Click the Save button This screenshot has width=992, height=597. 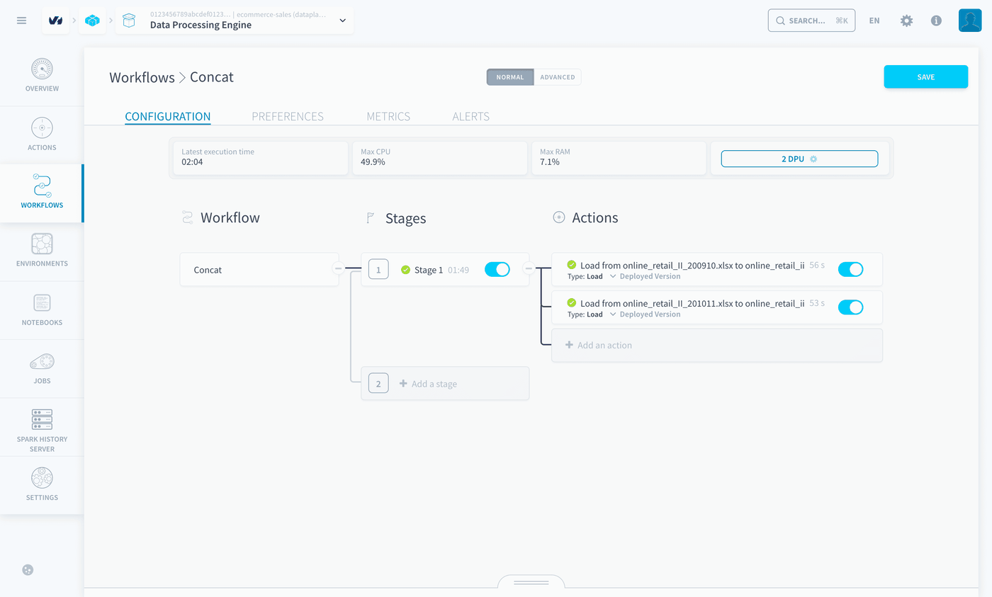(925, 76)
